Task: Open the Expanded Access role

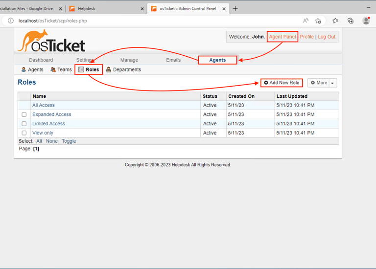Action: pyautogui.click(x=52, y=114)
